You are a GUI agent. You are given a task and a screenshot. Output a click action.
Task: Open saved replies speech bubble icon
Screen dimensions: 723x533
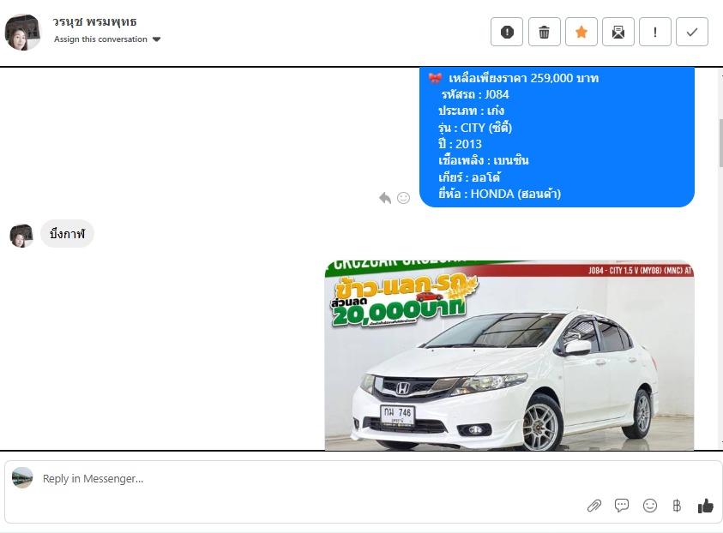pos(622,506)
